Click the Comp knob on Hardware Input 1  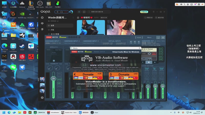(50, 68)
